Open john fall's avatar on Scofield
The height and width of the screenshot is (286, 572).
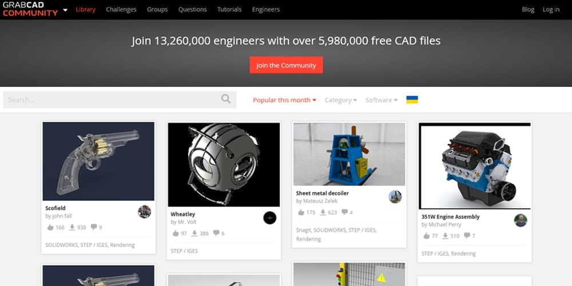(x=145, y=212)
